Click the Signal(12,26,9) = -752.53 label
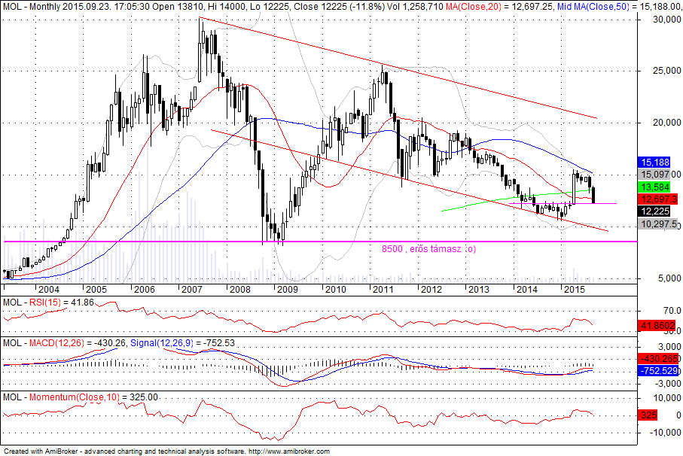This screenshot has width=683, height=456. (x=182, y=343)
